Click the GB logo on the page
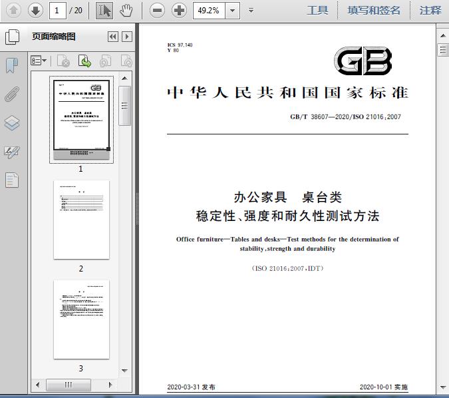Viewport: 449px width, 398px height. [x=363, y=61]
